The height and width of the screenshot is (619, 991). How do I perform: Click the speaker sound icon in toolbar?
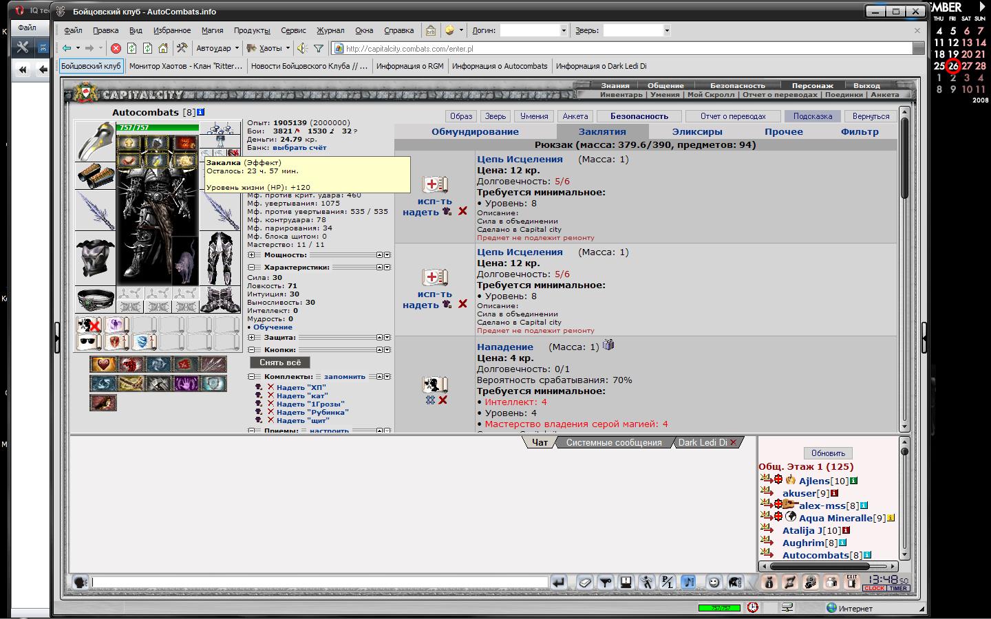[302, 48]
